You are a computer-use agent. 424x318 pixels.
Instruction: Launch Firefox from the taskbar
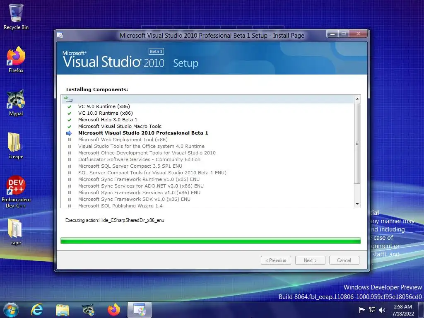(x=114, y=310)
